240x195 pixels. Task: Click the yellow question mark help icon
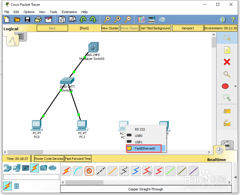click(233, 19)
